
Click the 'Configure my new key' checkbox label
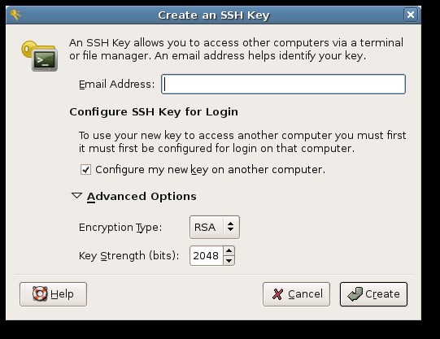(210, 170)
